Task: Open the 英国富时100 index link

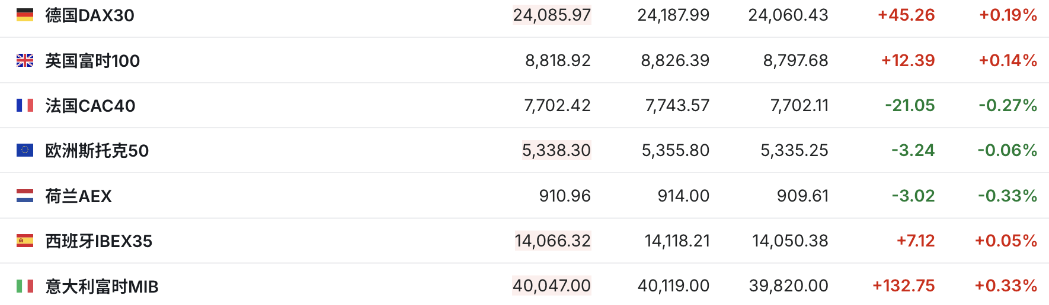Action: click(x=92, y=60)
